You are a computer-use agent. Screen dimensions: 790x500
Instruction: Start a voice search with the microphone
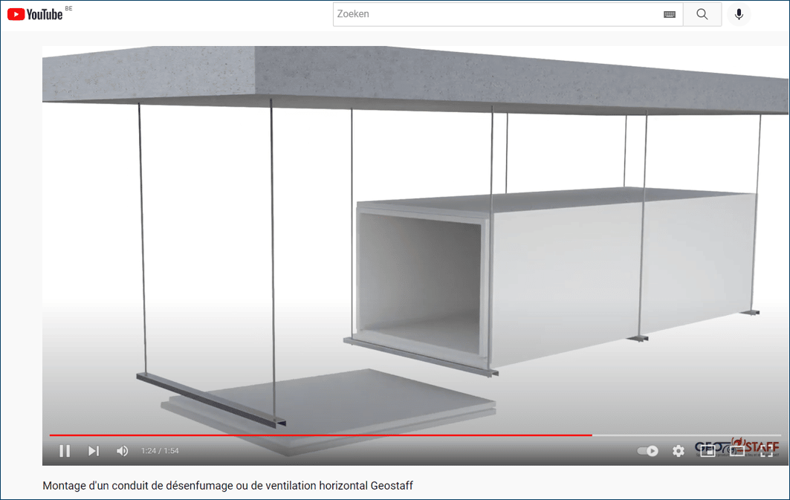point(739,13)
